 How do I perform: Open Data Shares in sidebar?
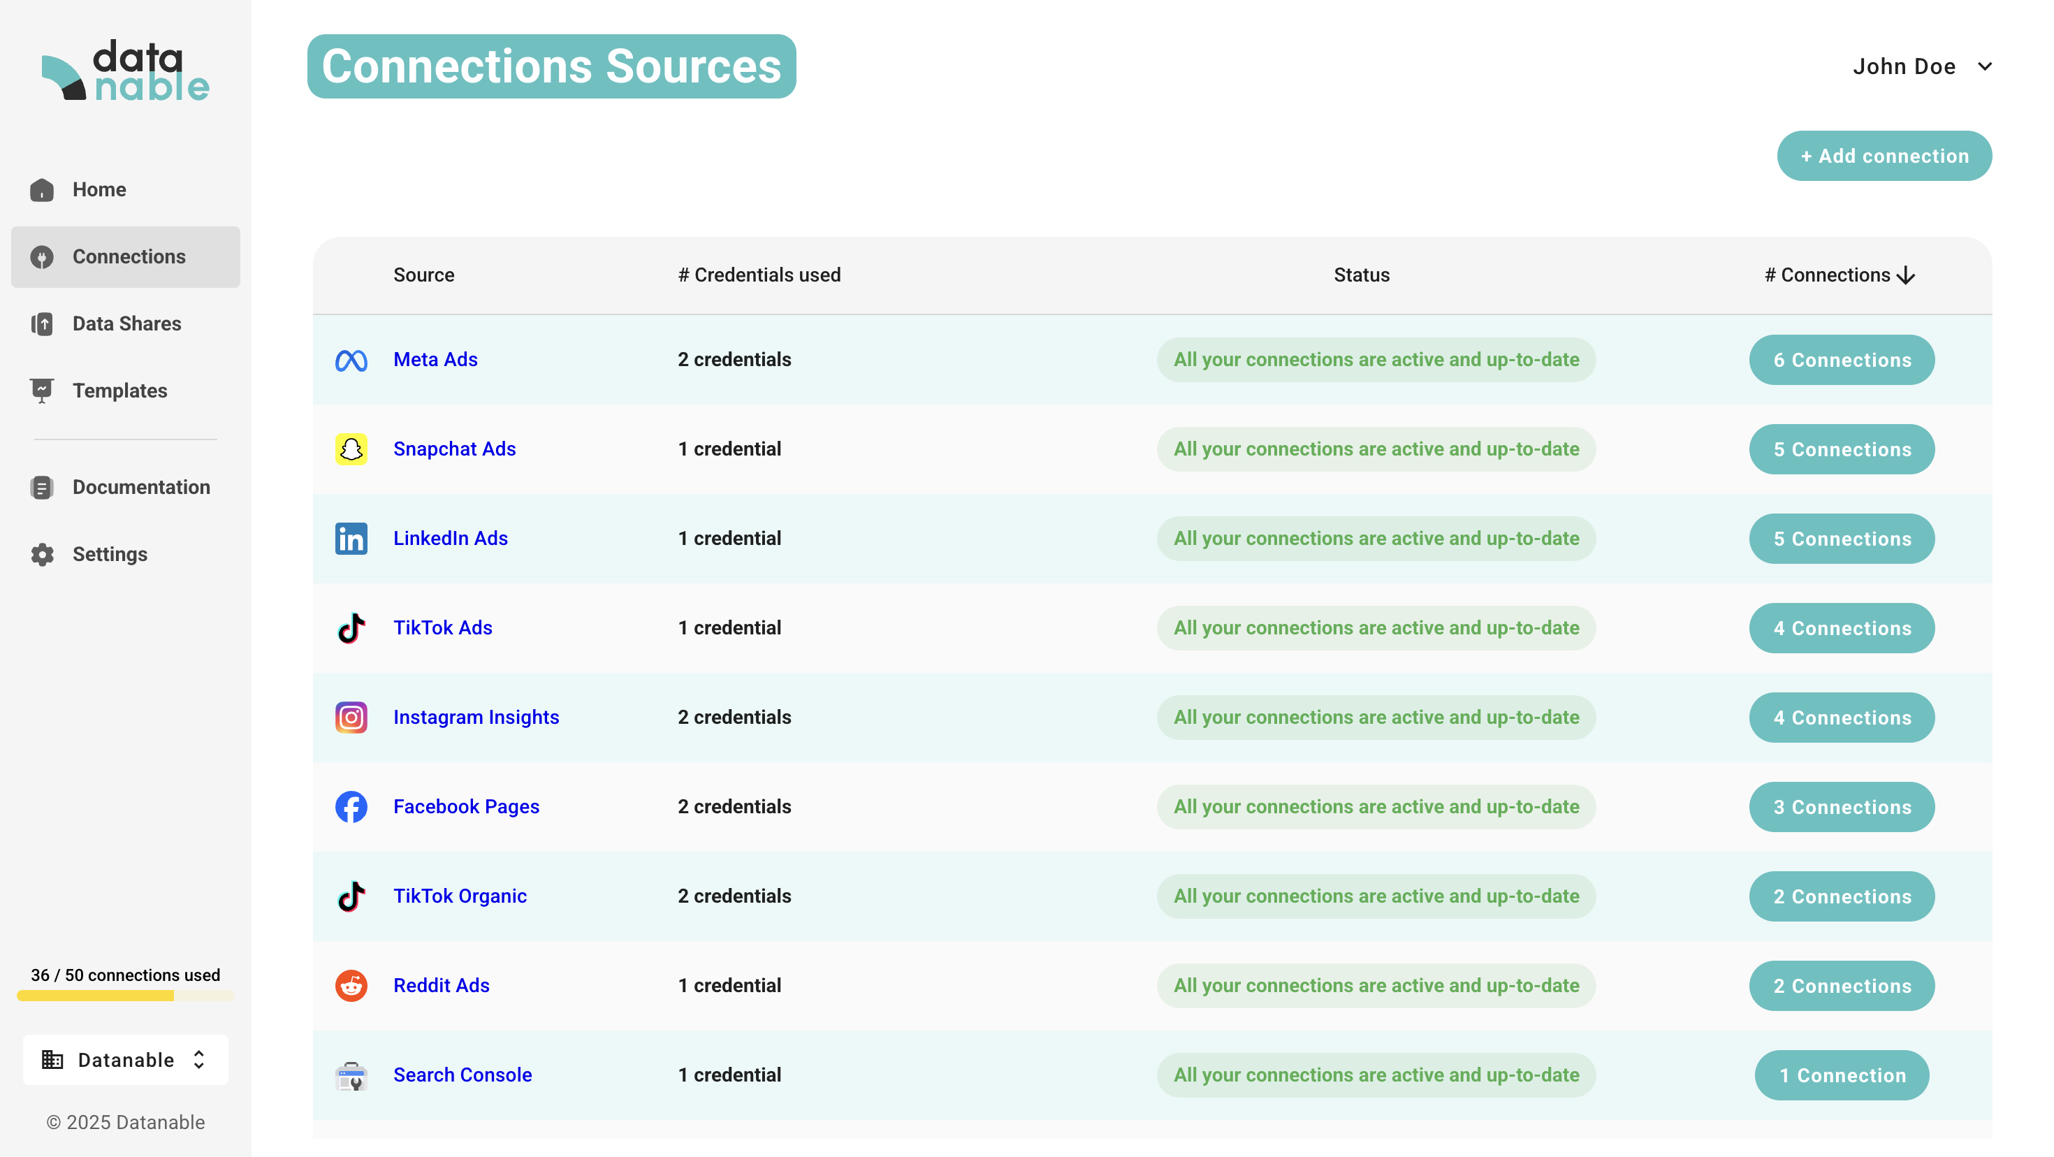coord(126,323)
